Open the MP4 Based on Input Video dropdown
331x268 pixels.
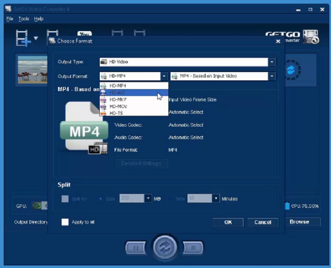tap(272, 76)
